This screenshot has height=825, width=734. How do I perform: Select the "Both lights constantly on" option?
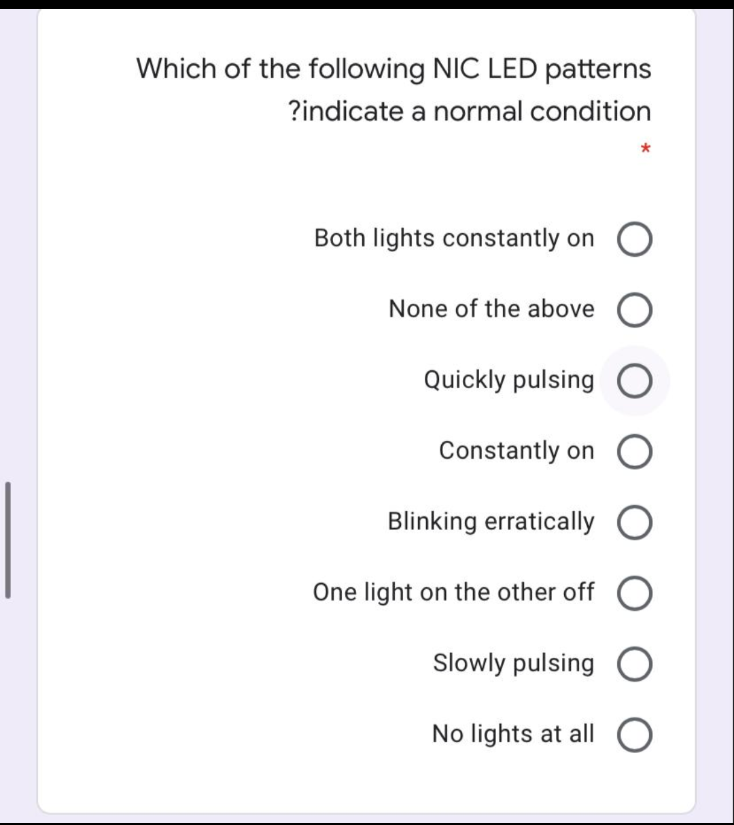coord(634,239)
